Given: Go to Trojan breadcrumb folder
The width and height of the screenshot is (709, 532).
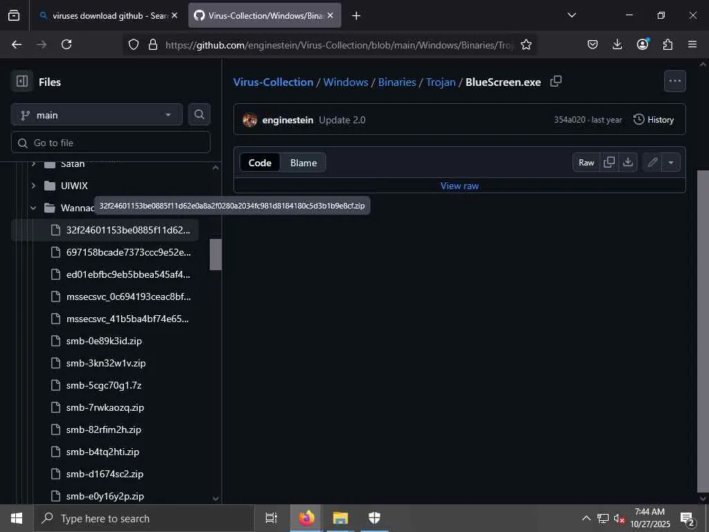Looking at the screenshot, I should click(441, 82).
